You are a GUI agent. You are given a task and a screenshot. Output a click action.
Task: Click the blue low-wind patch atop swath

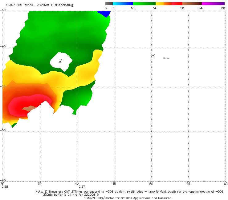coord(105,14)
